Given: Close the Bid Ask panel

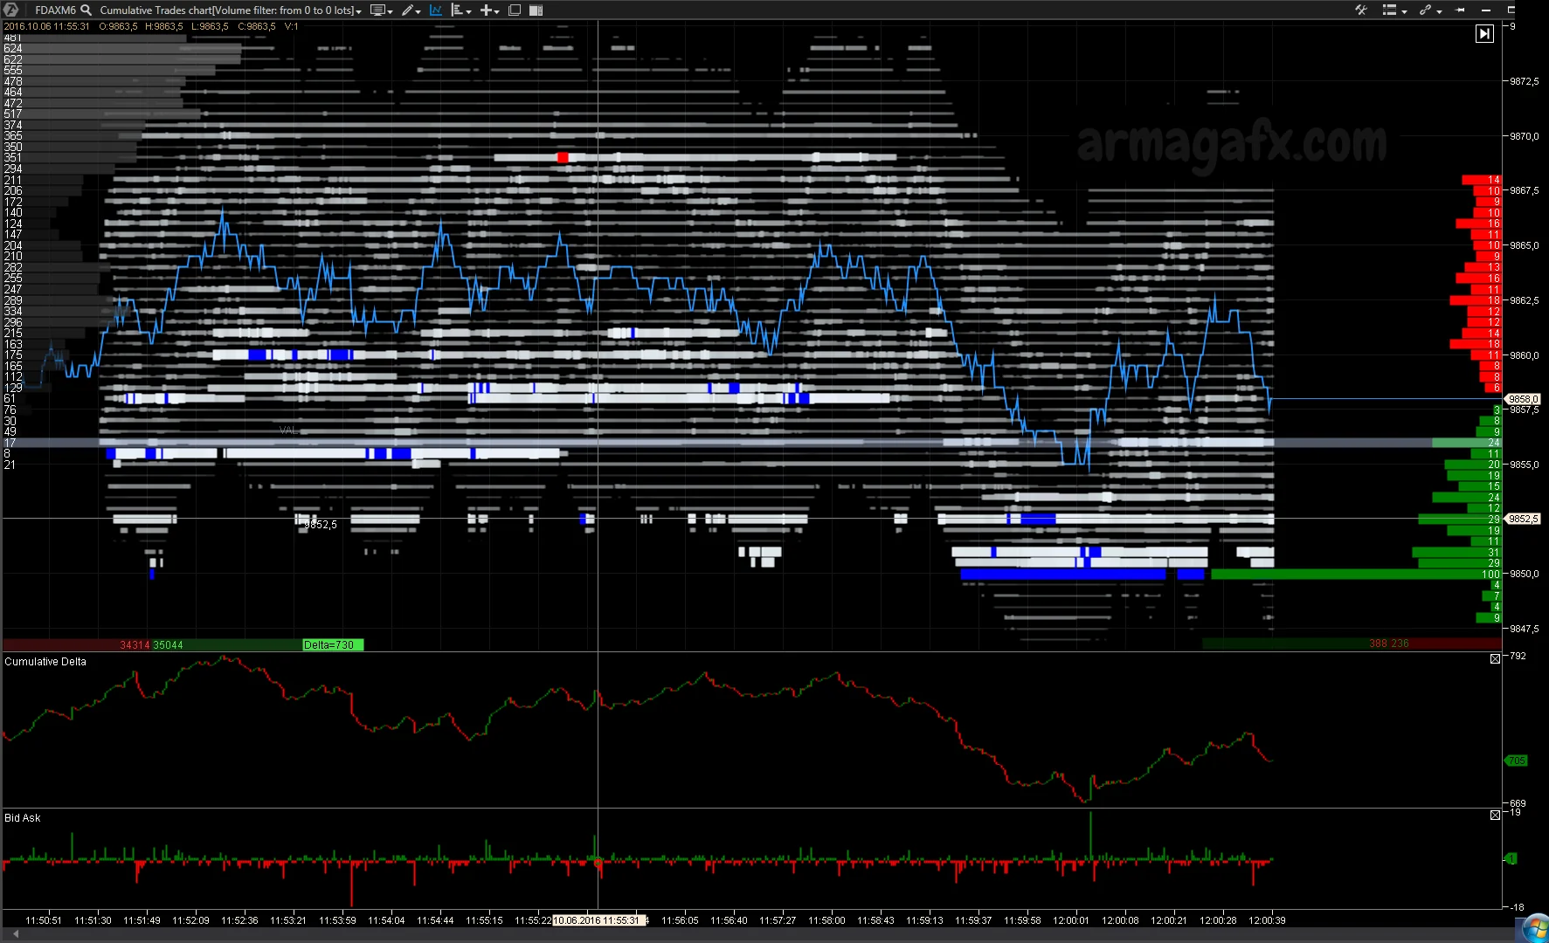Looking at the screenshot, I should point(1495,815).
